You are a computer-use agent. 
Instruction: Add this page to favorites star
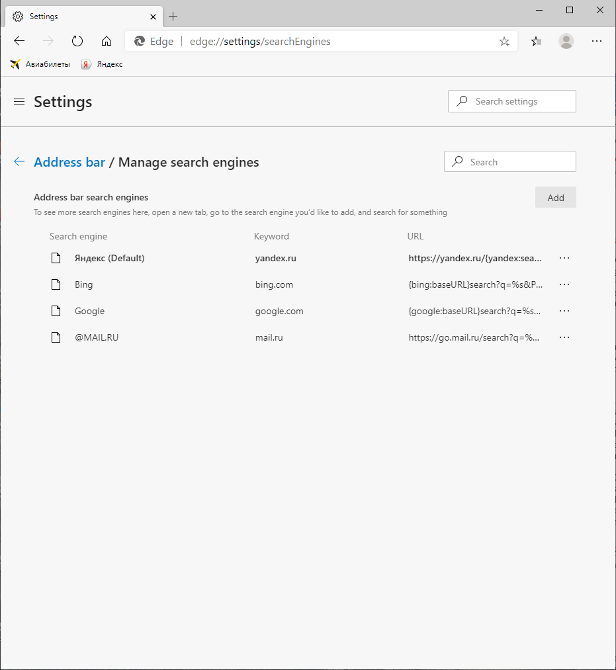click(504, 42)
